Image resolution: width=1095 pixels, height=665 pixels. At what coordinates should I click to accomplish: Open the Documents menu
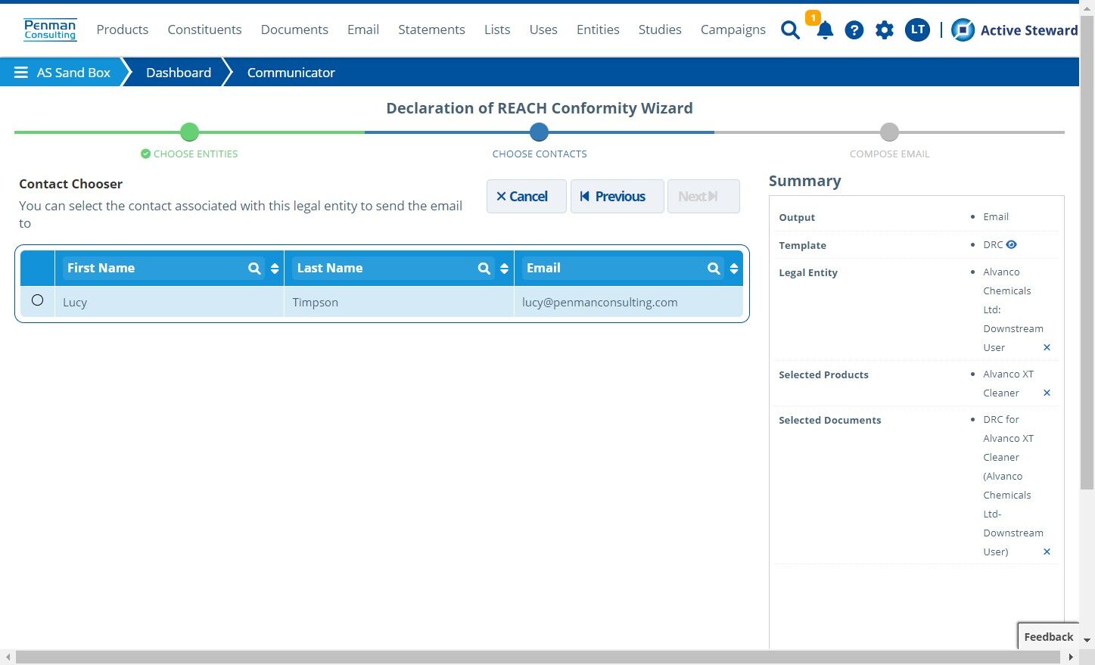click(294, 30)
